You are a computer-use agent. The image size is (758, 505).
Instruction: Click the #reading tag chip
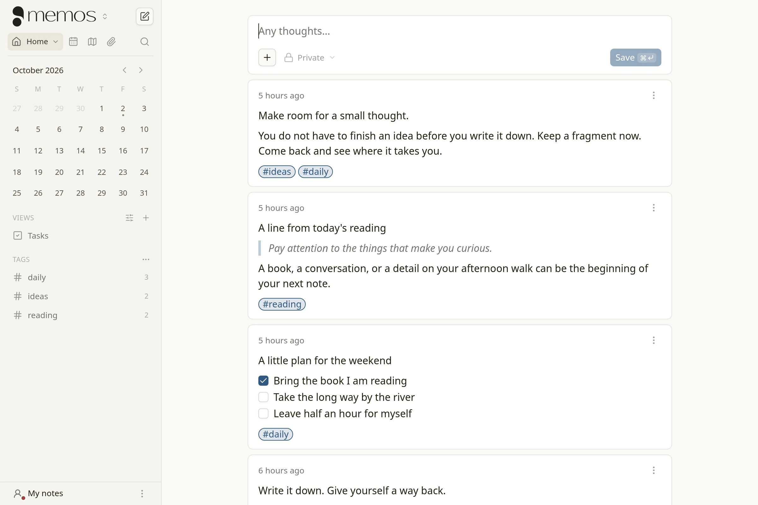tap(282, 304)
